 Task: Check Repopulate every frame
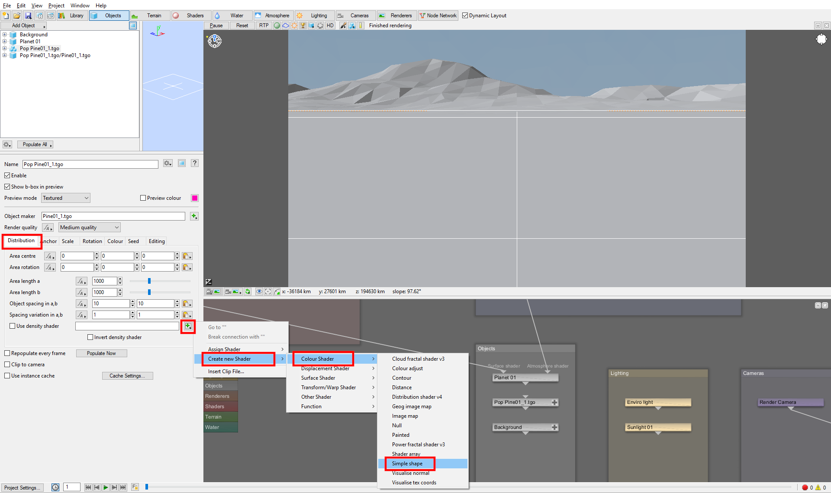click(7, 353)
